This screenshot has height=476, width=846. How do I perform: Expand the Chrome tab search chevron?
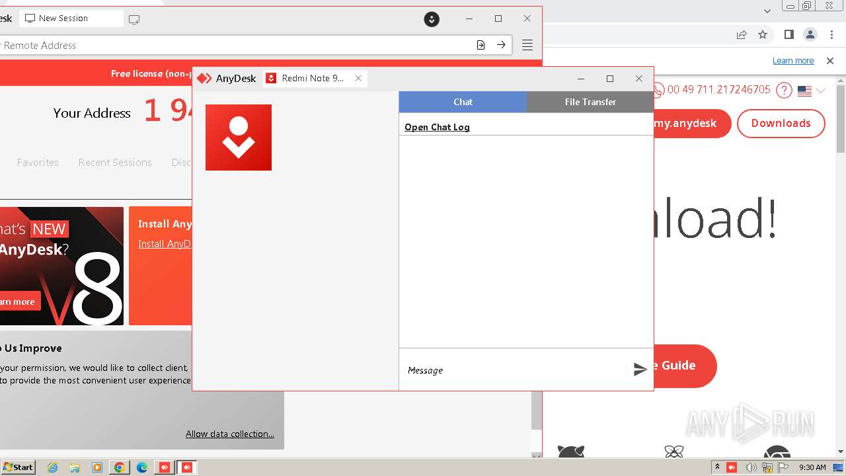coord(767,11)
